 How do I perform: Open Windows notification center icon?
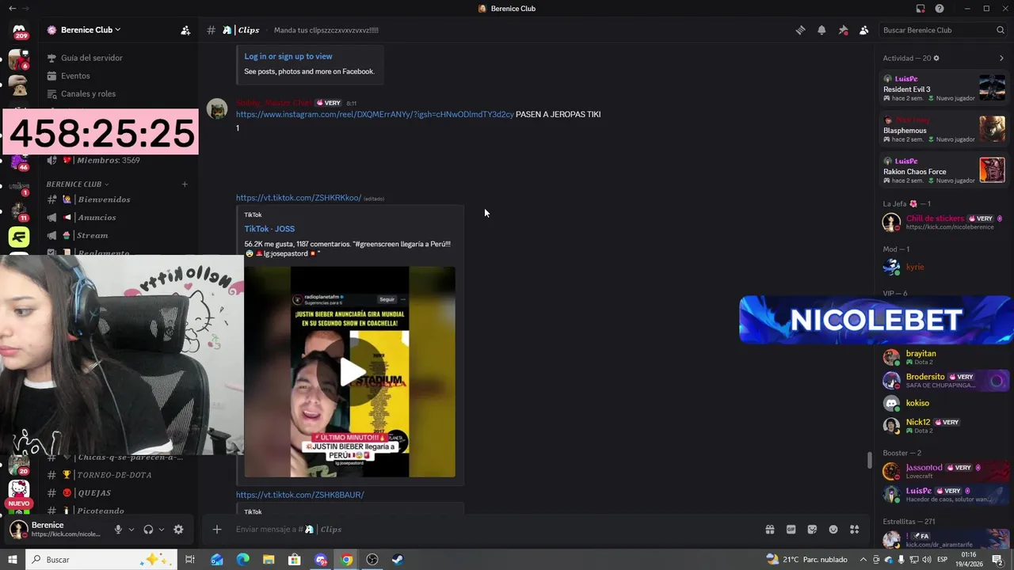(x=997, y=560)
